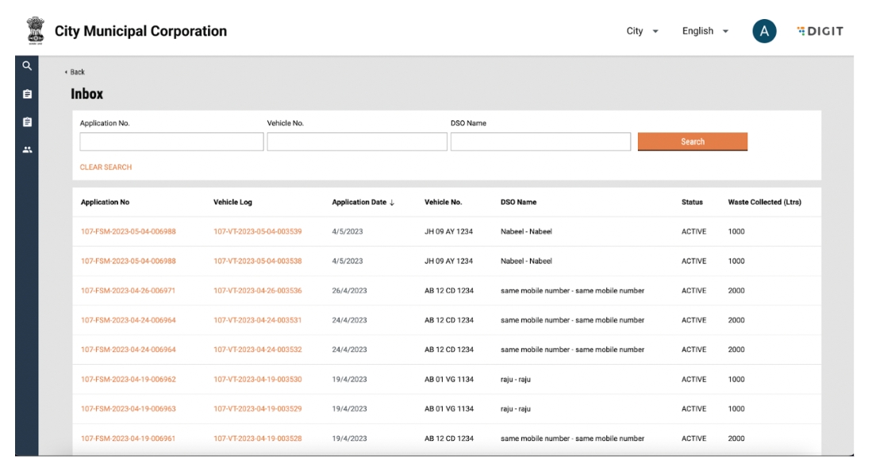Open application 107-FSM-2023-04-26-006971
Screen dimensions: 872x467
[x=128, y=291]
